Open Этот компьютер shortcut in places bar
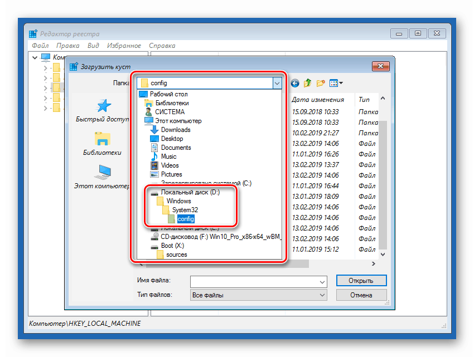474x357 pixels. click(x=102, y=177)
